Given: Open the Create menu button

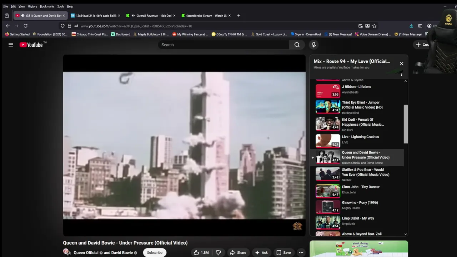Looking at the screenshot, I should click(x=422, y=45).
